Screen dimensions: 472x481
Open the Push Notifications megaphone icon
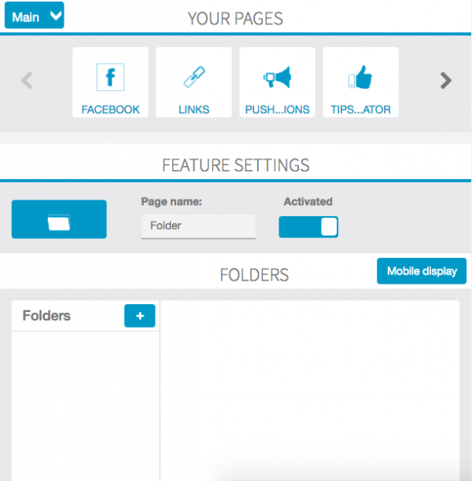[x=277, y=77]
